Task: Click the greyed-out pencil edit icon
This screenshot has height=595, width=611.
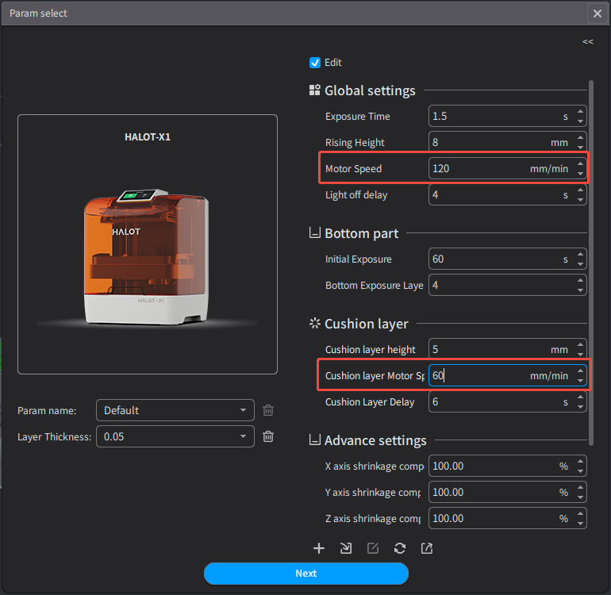Action: 373,548
